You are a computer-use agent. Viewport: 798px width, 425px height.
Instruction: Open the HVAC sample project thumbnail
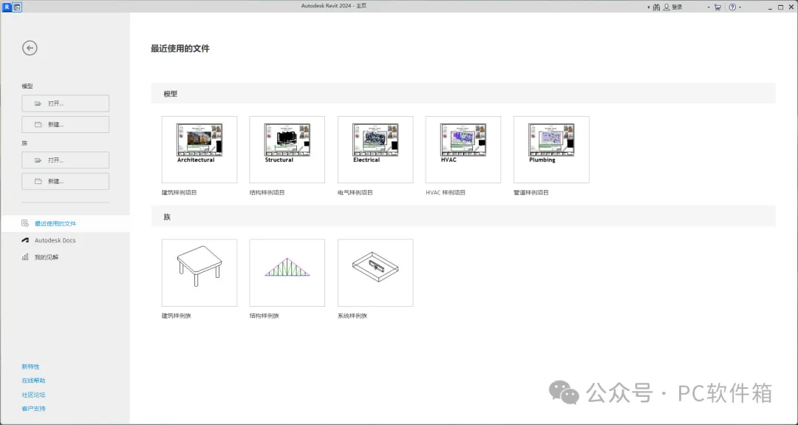pyautogui.click(x=463, y=149)
